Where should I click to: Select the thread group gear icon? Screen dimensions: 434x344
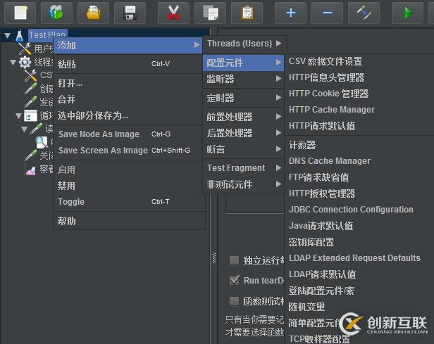[x=25, y=62]
